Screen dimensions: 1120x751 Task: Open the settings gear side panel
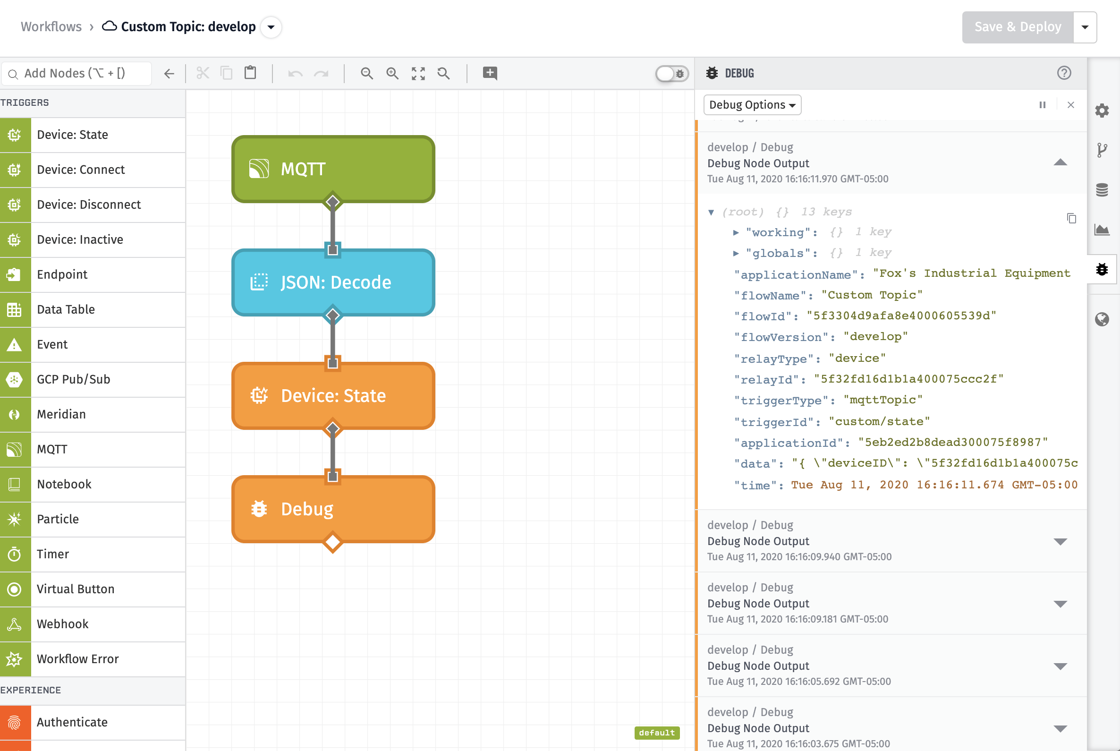[1102, 111]
